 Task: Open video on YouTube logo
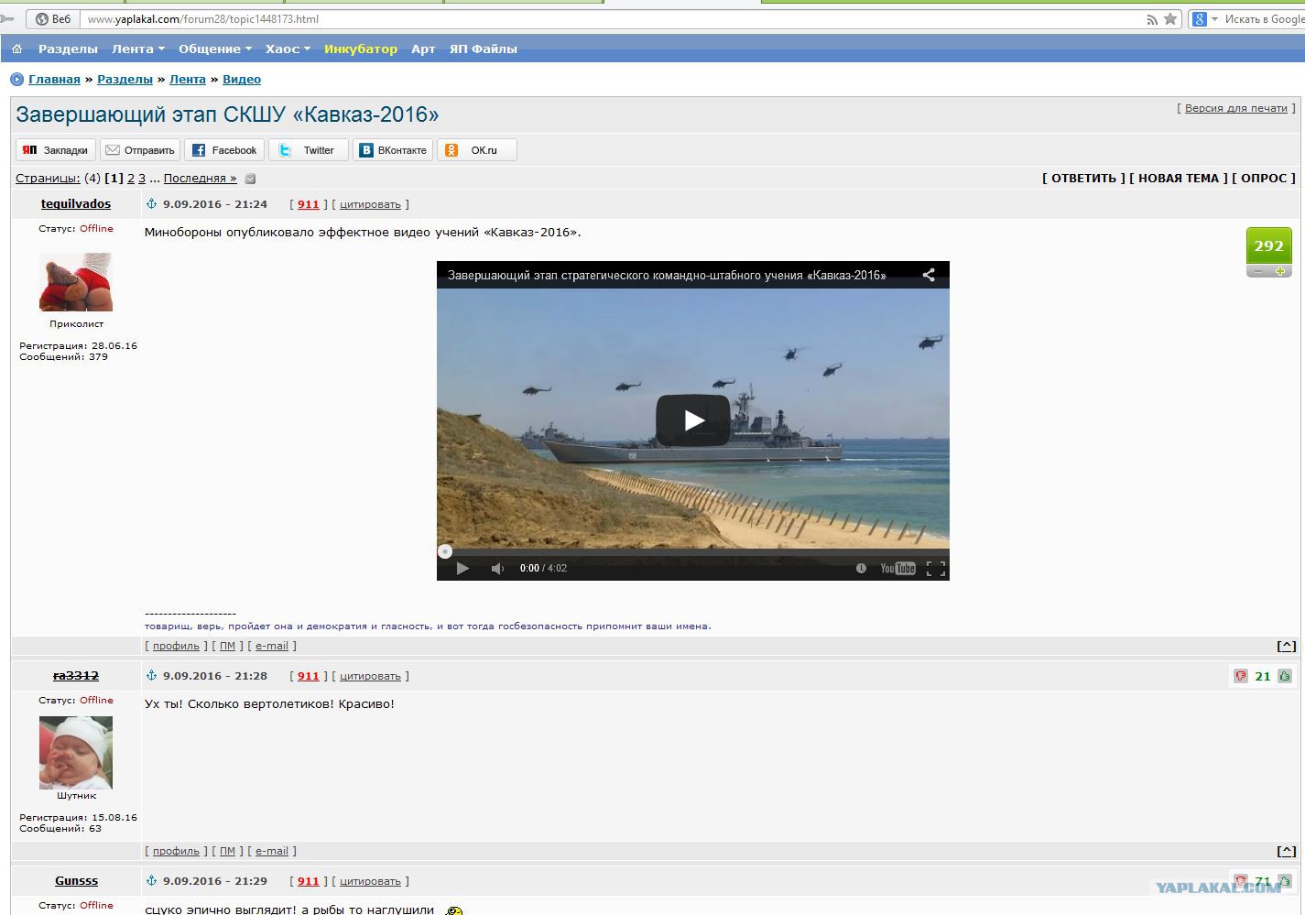[897, 569]
